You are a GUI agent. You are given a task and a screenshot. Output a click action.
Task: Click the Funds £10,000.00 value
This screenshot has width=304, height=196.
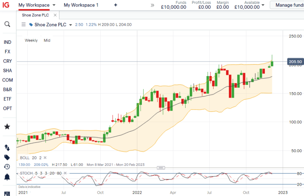pos(174,7)
